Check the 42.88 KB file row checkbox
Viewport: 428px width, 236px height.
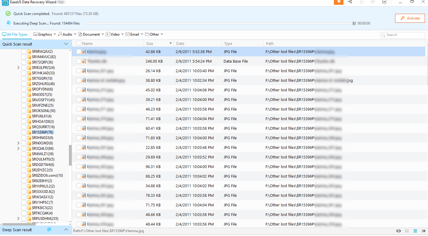coord(79,52)
